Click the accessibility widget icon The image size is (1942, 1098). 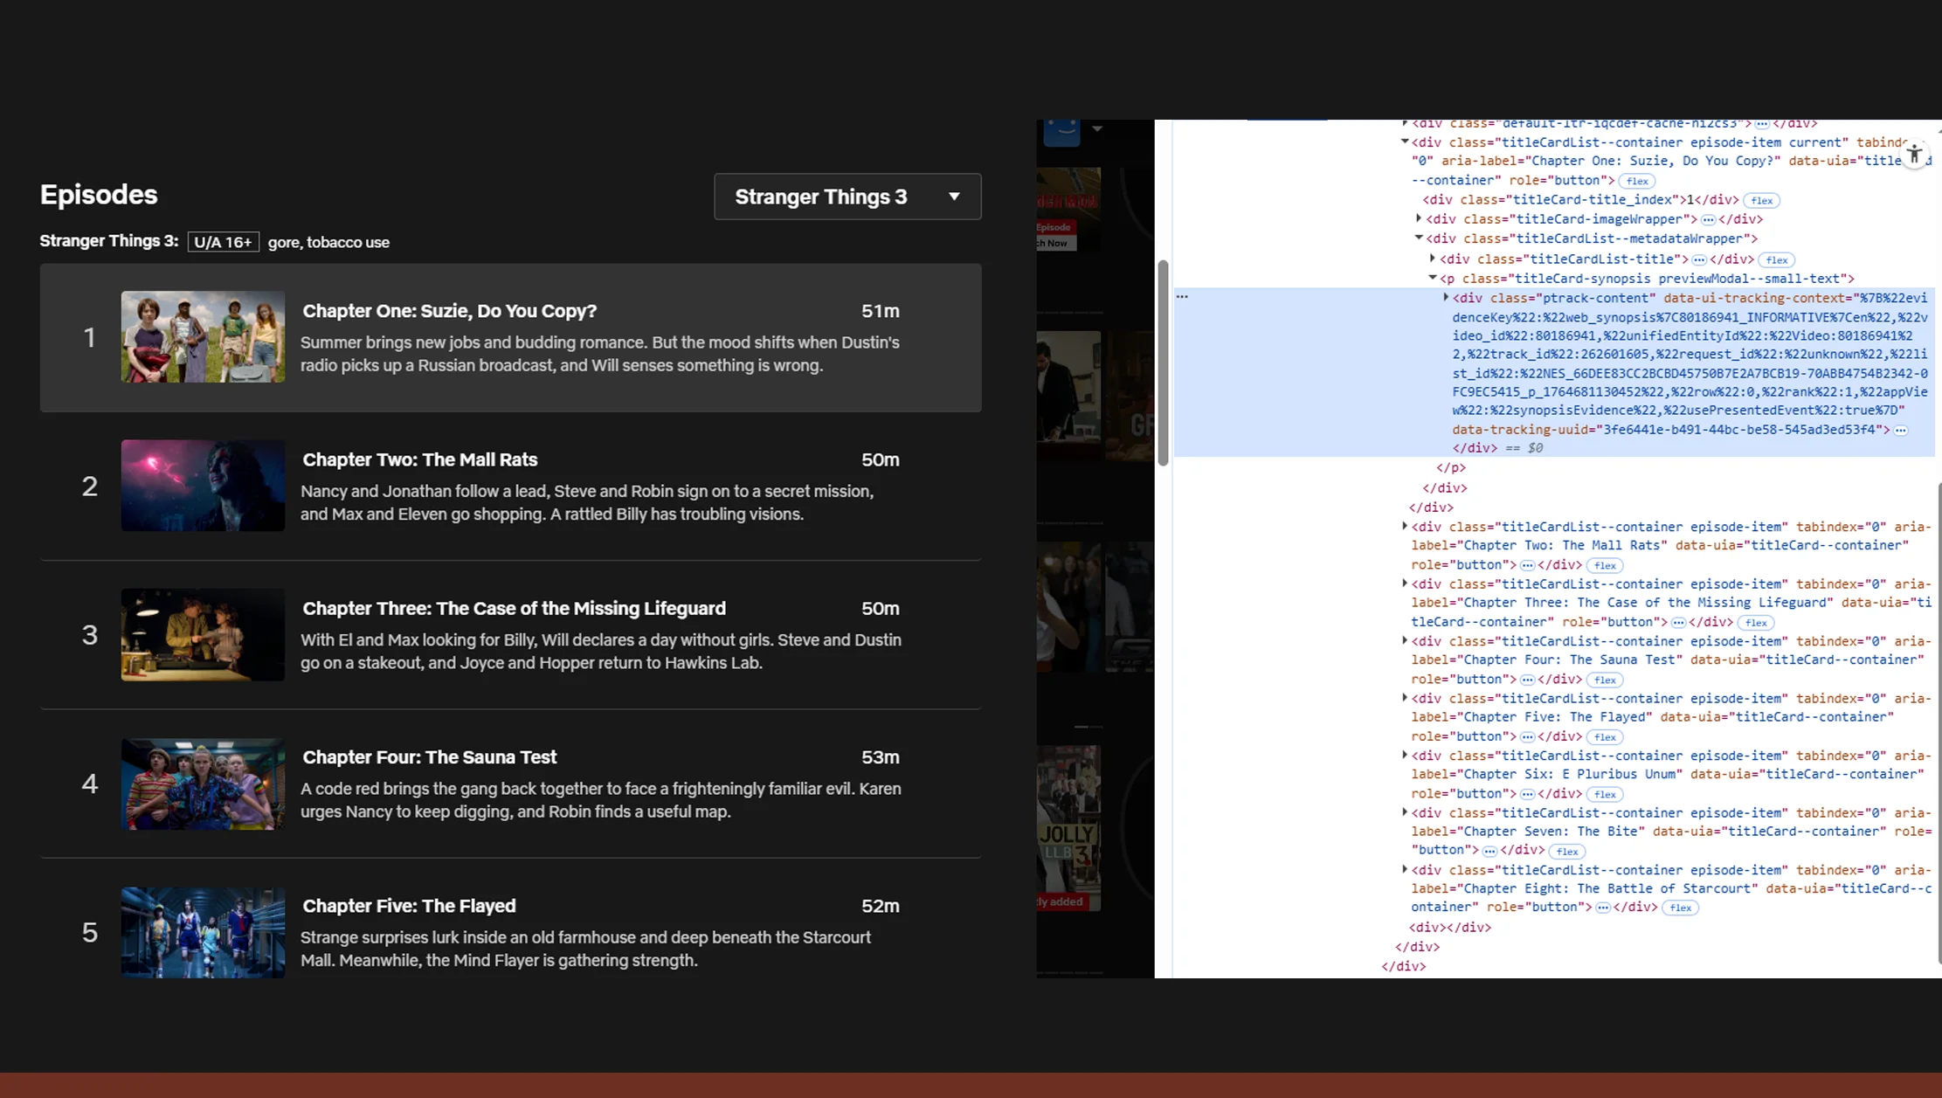[1914, 154]
